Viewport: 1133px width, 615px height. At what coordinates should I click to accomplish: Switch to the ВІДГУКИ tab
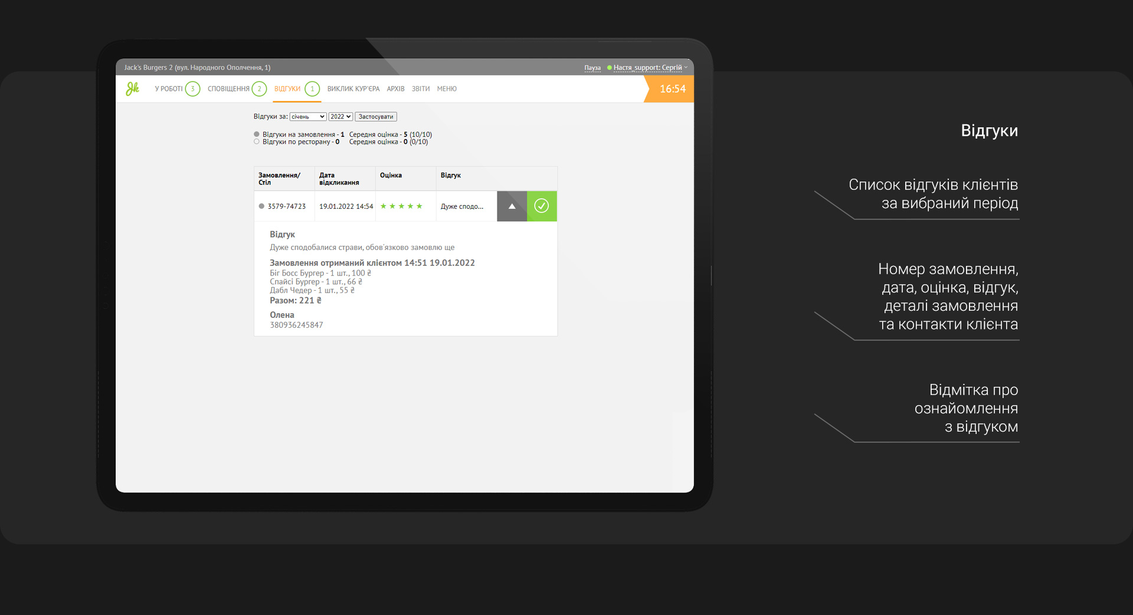click(287, 89)
